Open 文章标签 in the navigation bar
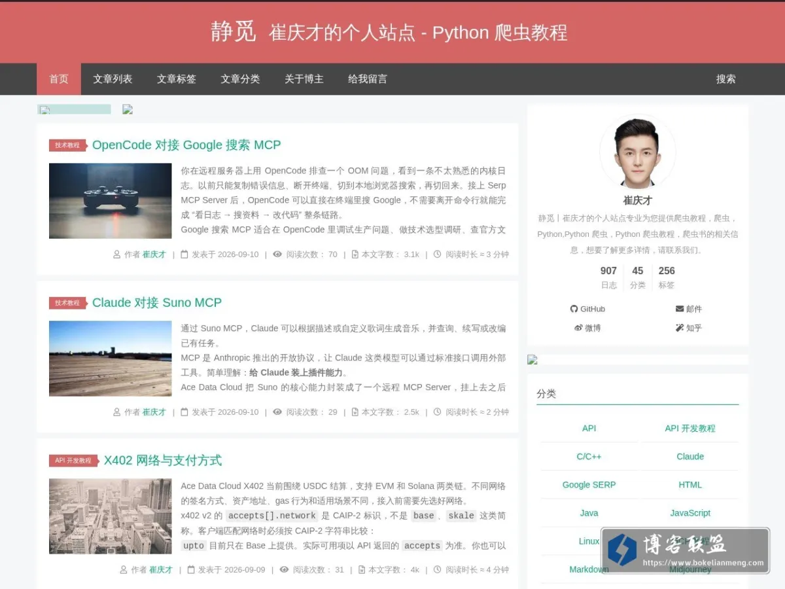The width and height of the screenshot is (785, 589). 177,79
